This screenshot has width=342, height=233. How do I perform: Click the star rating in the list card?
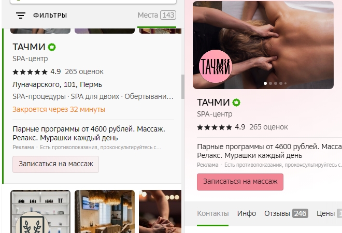click(30, 72)
